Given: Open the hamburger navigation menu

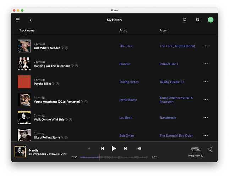Looking at the screenshot, I should 18,20.
